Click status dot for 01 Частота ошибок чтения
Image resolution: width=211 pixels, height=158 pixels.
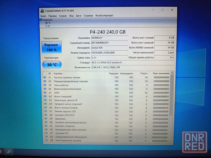pos(45,77)
